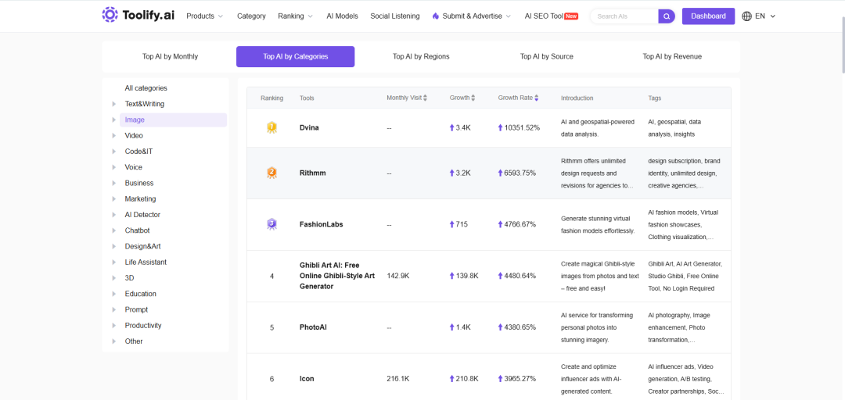This screenshot has width=845, height=400.
Task: Expand the Voice category arrow
Action: [x=113, y=167]
